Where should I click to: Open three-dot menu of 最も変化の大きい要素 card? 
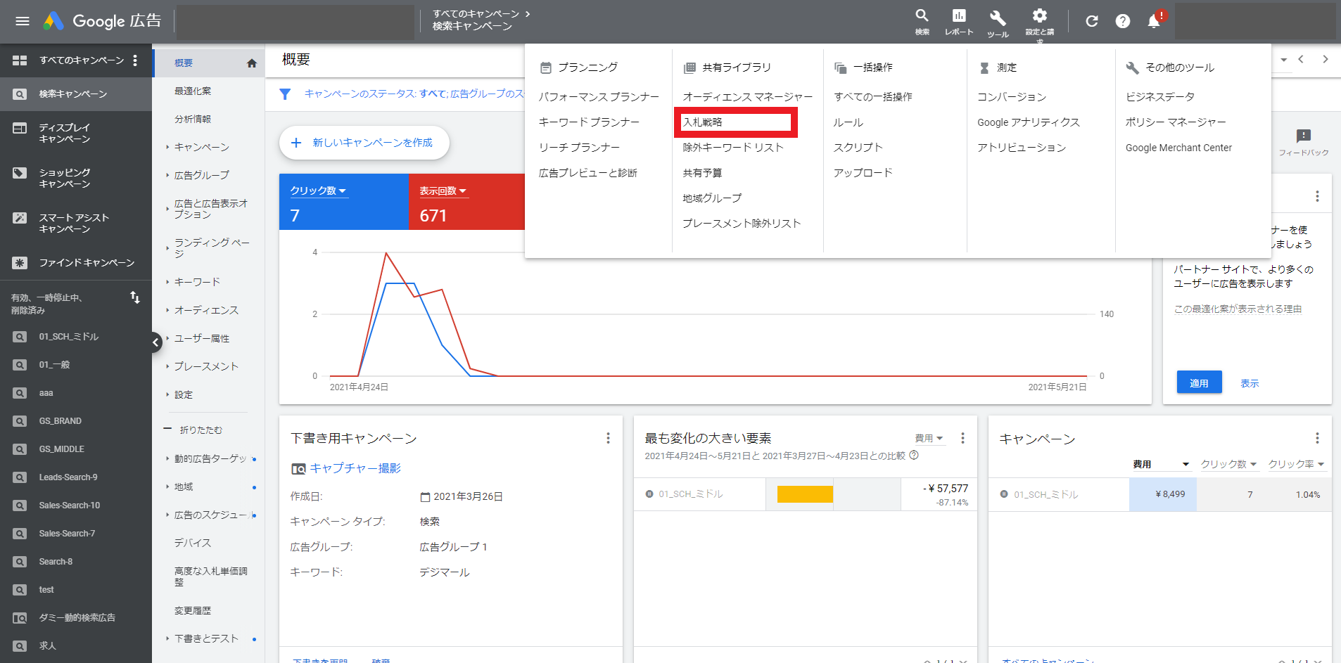click(x=962, y=438)
